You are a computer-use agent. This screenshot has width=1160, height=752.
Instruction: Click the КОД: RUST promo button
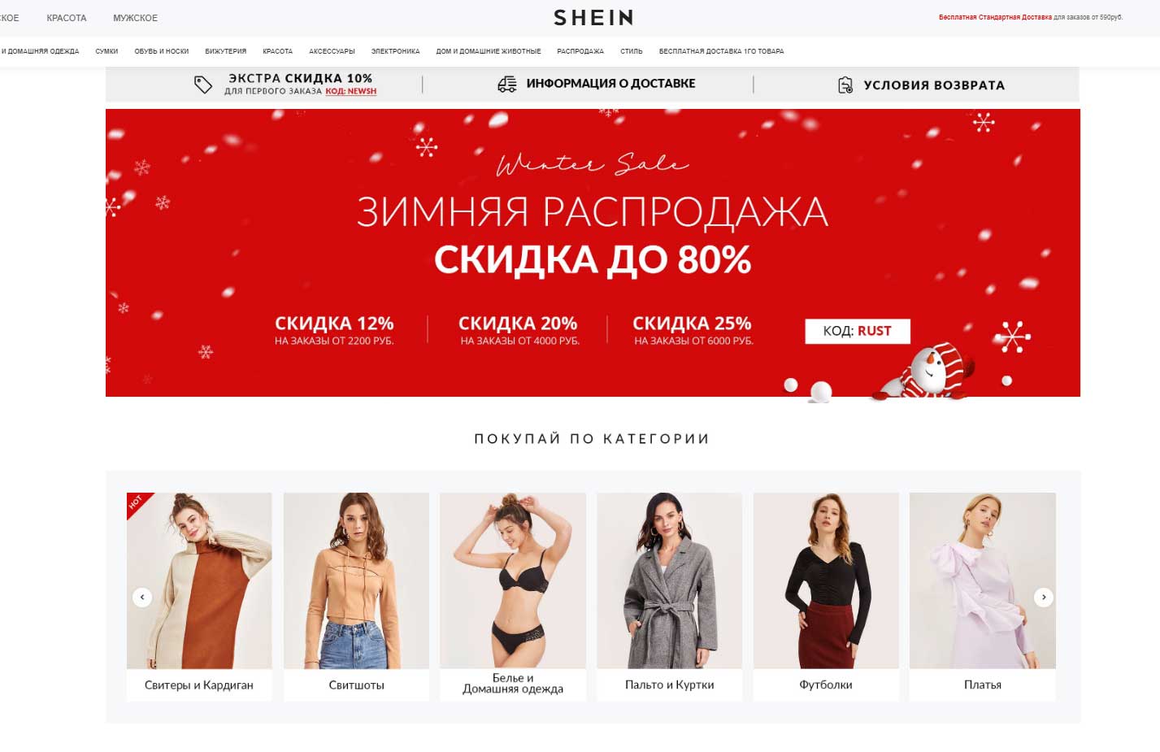[858, 331]
